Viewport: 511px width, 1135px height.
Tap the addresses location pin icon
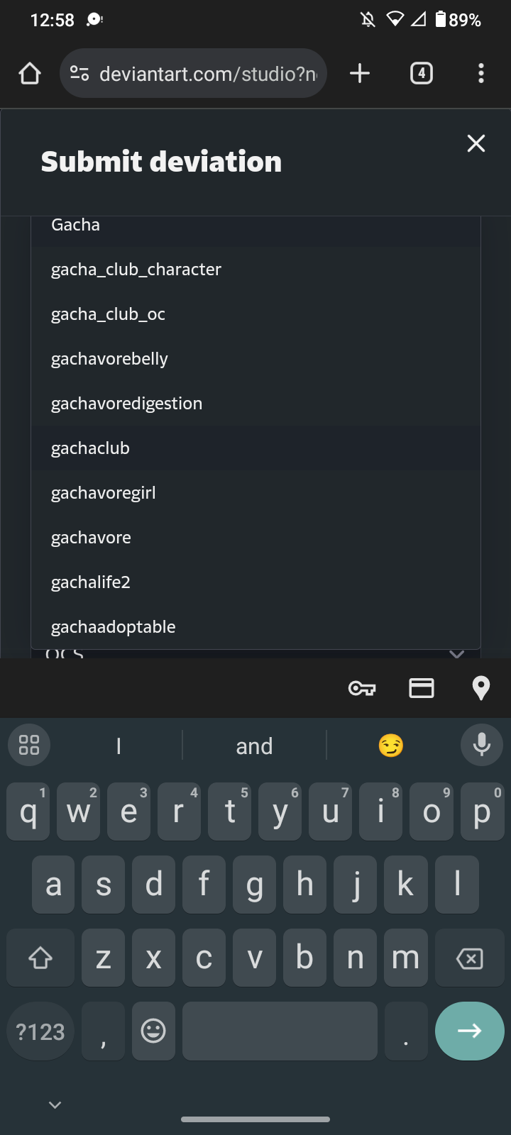pos(481,688)
